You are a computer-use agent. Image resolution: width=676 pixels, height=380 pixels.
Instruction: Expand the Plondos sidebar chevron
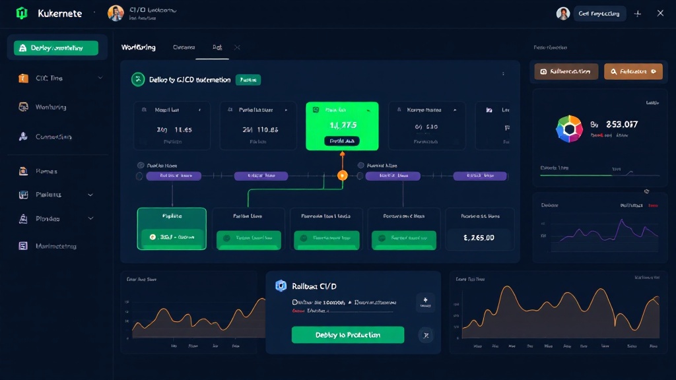coord(90,218)
